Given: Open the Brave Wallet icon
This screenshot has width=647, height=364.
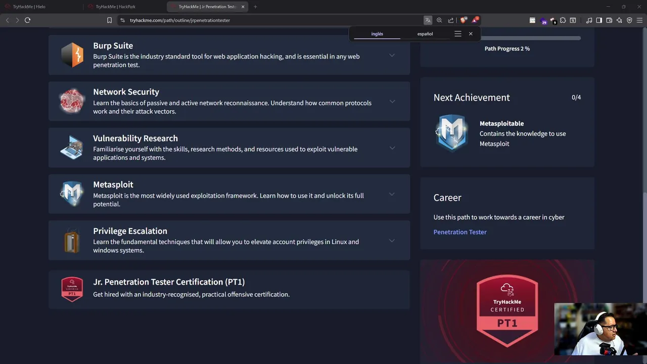Looking at the screenshot, I should point(609,20).
